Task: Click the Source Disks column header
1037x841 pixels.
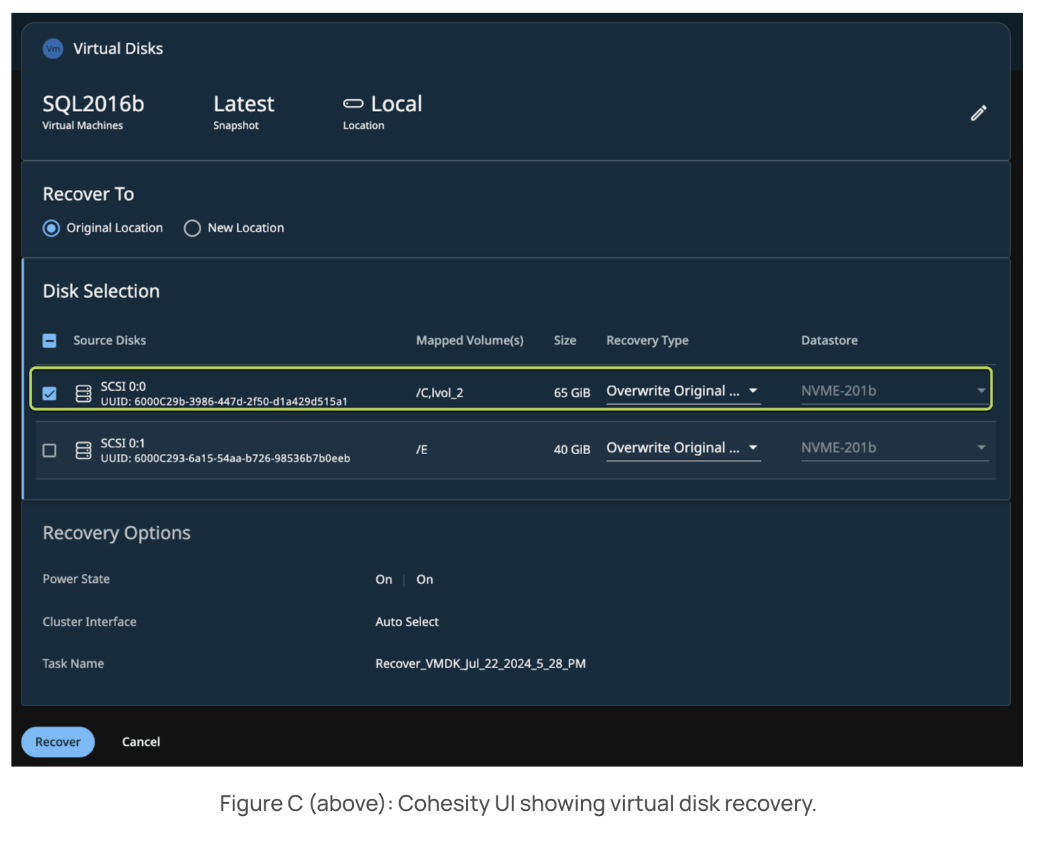Action: pyautogui.click(x=109, y=341)
